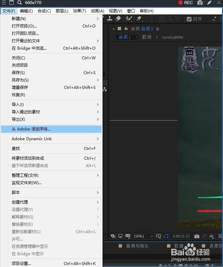Open the 帮助(H) menu
The height and width of the screenshot is (267, 223).
click(147, 11)
